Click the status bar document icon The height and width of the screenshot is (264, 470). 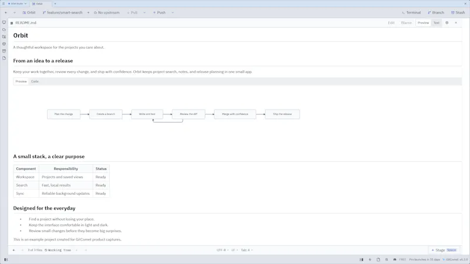pos(378,260)
